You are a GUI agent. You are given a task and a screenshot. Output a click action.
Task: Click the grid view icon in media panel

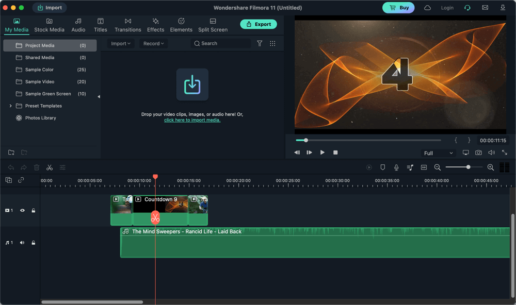(x=272, y=44)
